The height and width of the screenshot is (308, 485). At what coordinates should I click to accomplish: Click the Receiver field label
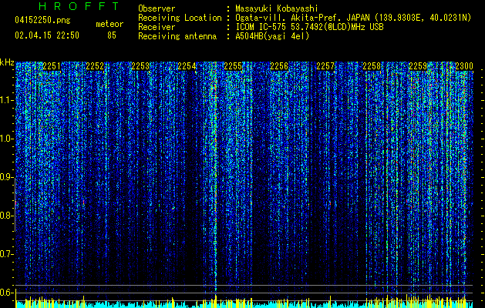tap(157, 27)
